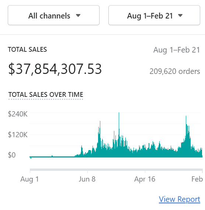205x210 pixels.
Task: Click the Aug 1 axis date label
Action: [29, 179]
